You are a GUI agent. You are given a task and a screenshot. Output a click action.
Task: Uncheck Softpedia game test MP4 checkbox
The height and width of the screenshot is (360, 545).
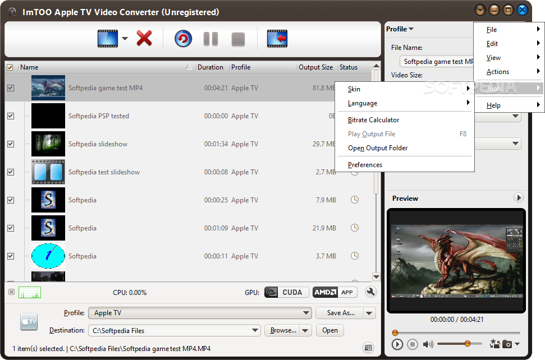(x=11, y=88)
